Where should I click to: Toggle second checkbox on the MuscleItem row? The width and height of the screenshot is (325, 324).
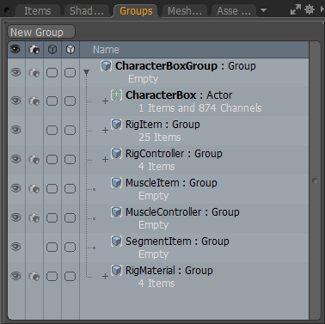click(70, 188)
